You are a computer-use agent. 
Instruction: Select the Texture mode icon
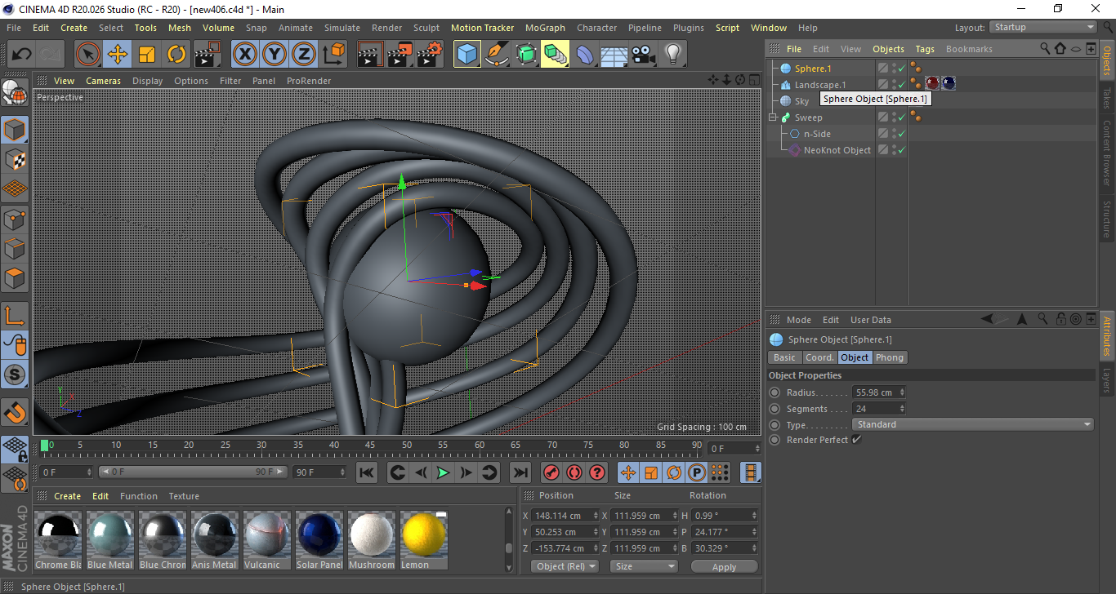click(15, 159)
